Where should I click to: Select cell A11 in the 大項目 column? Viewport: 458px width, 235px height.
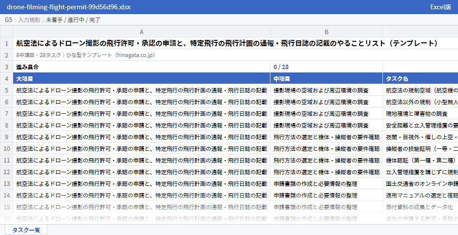[x=142, y=160]
